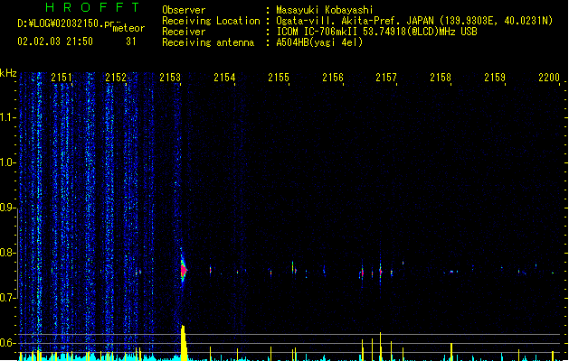Click the 2154 time marker
The image size is (569, 361).
tap(224, 78)
